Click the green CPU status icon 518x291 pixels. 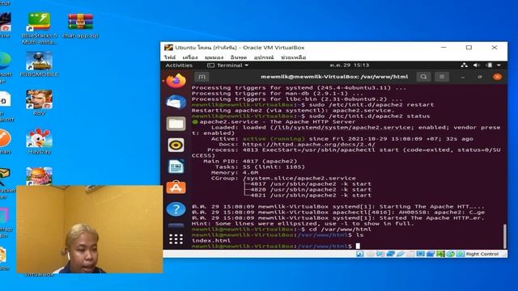click(440, 254)
